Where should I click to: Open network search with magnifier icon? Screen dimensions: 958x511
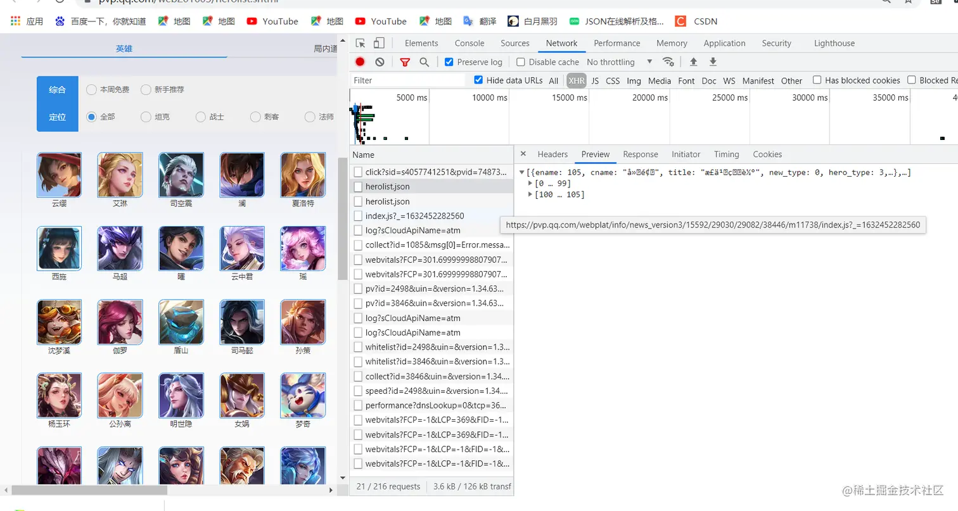[x=424, y=61]
